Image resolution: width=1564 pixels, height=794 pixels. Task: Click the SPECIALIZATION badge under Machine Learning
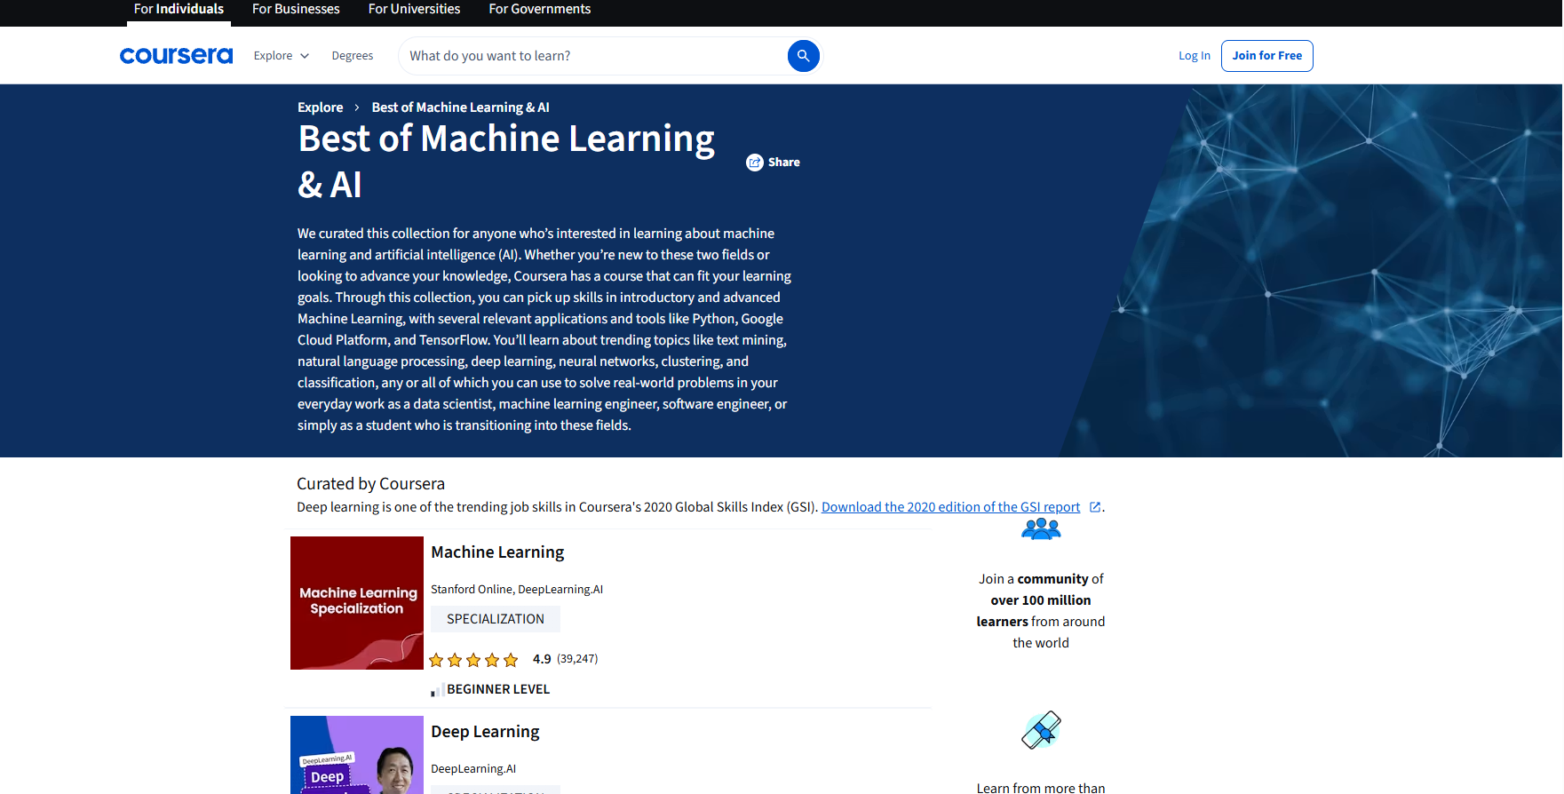(496, 619)
